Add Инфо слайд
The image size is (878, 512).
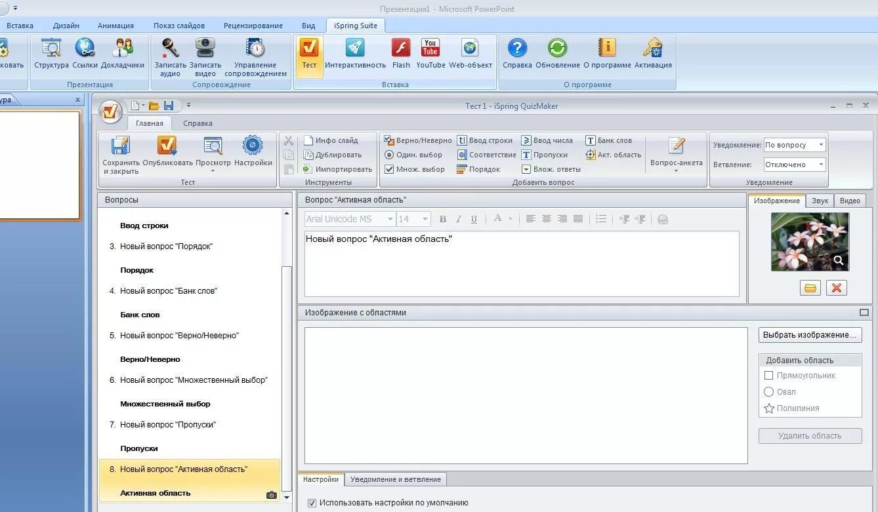pyautogui.click(x=331, y=140)
